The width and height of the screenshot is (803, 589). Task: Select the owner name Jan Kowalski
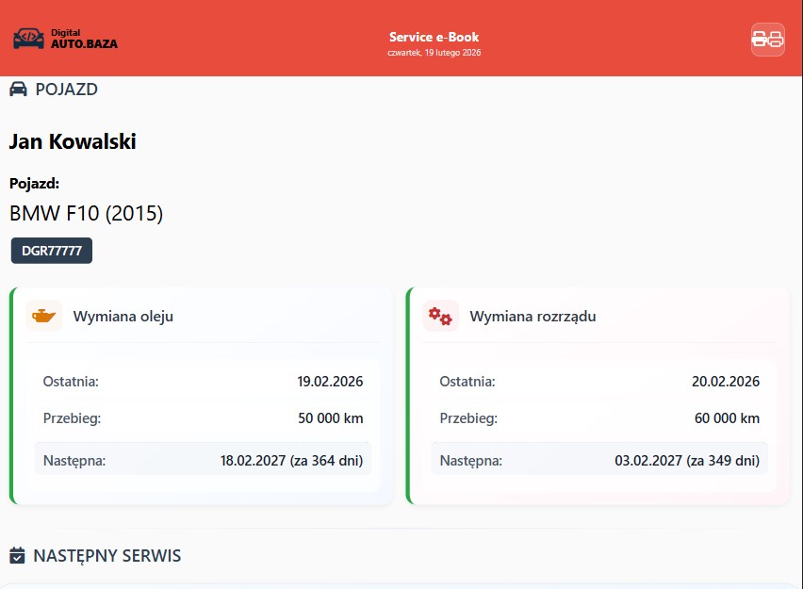point(73,141)
